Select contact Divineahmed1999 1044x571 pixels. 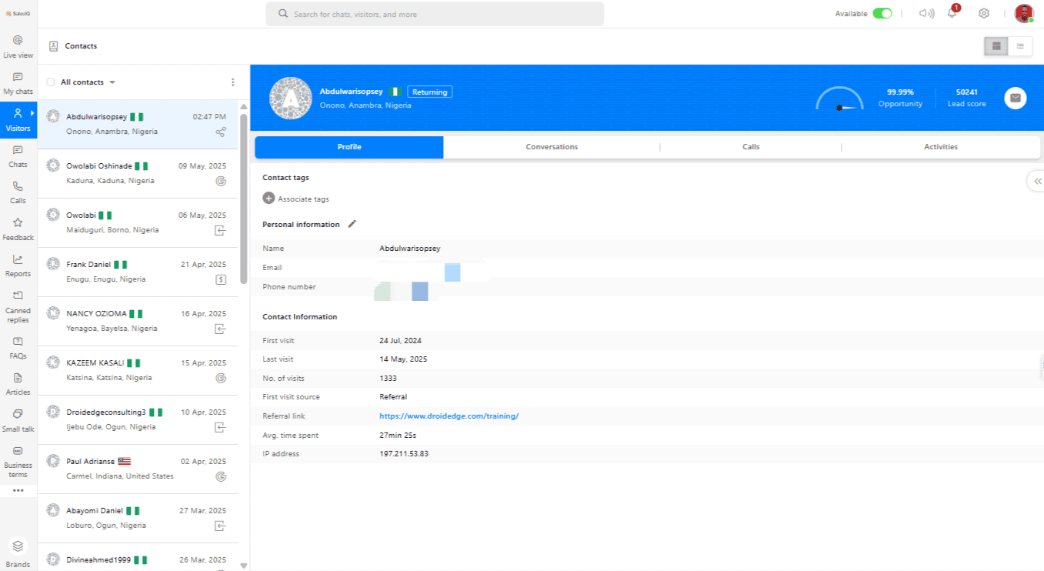tap(138, 557)
